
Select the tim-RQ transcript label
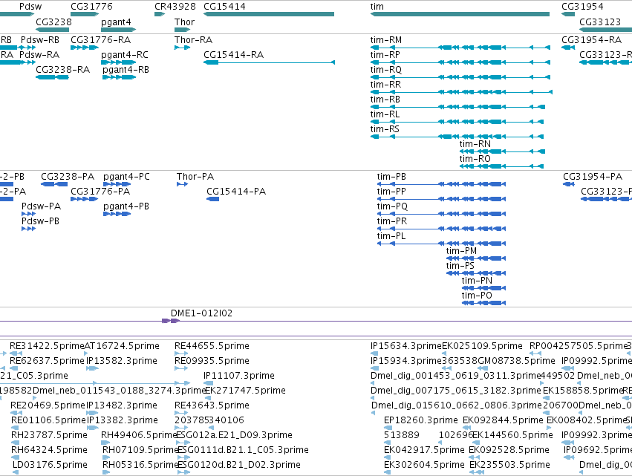tap(385, 70)
